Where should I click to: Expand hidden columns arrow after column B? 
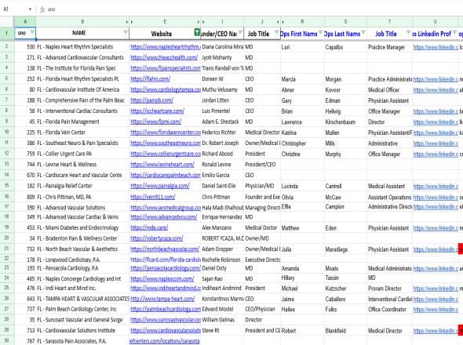tap(126, 22)
